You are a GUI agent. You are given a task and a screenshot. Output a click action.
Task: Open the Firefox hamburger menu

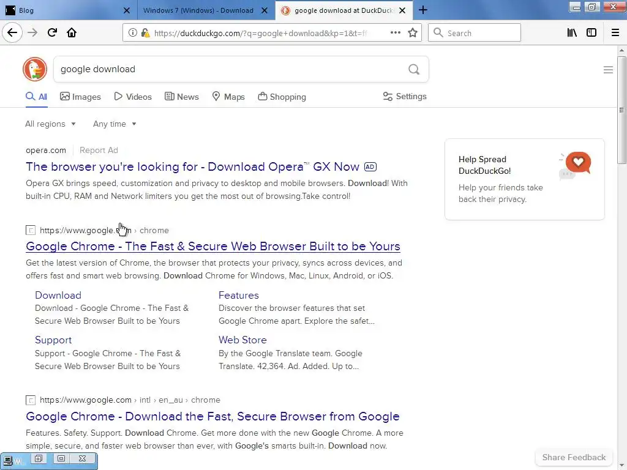tap(615, 33)
